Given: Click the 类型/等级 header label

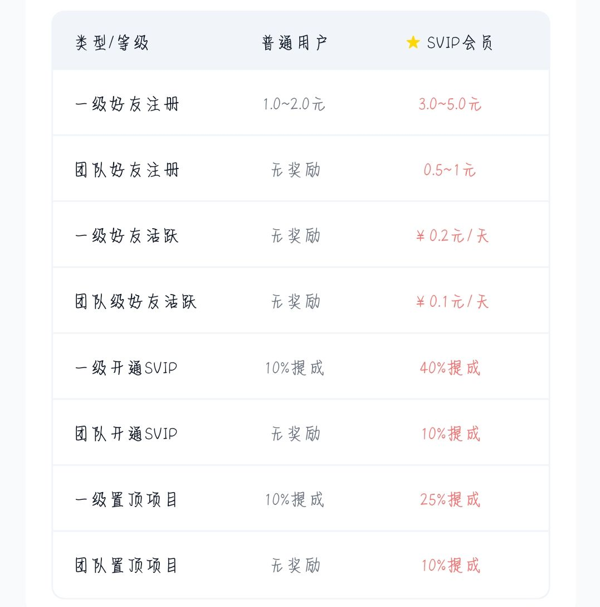Looking at the screenshot, I should [112, 43].
